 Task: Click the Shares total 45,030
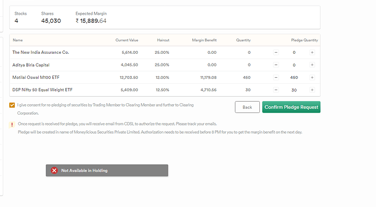point(51,21)
